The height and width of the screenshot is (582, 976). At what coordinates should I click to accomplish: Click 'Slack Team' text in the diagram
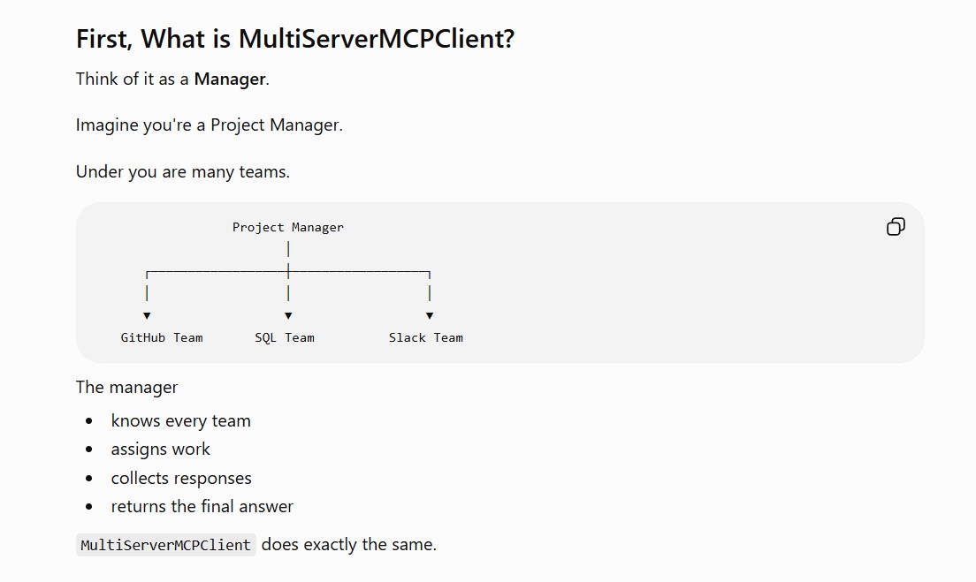426,337
